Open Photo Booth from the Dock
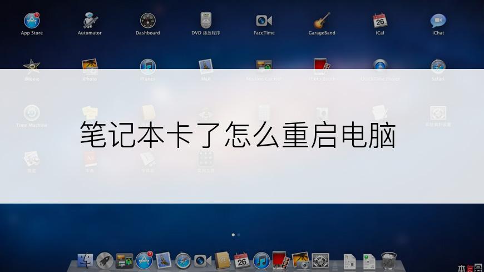 [281, 260]
